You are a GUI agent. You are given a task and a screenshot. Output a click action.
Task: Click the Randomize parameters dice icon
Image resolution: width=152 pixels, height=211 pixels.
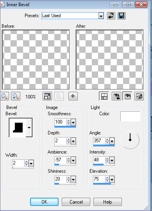pyautogui.click(x=139, y=96)
